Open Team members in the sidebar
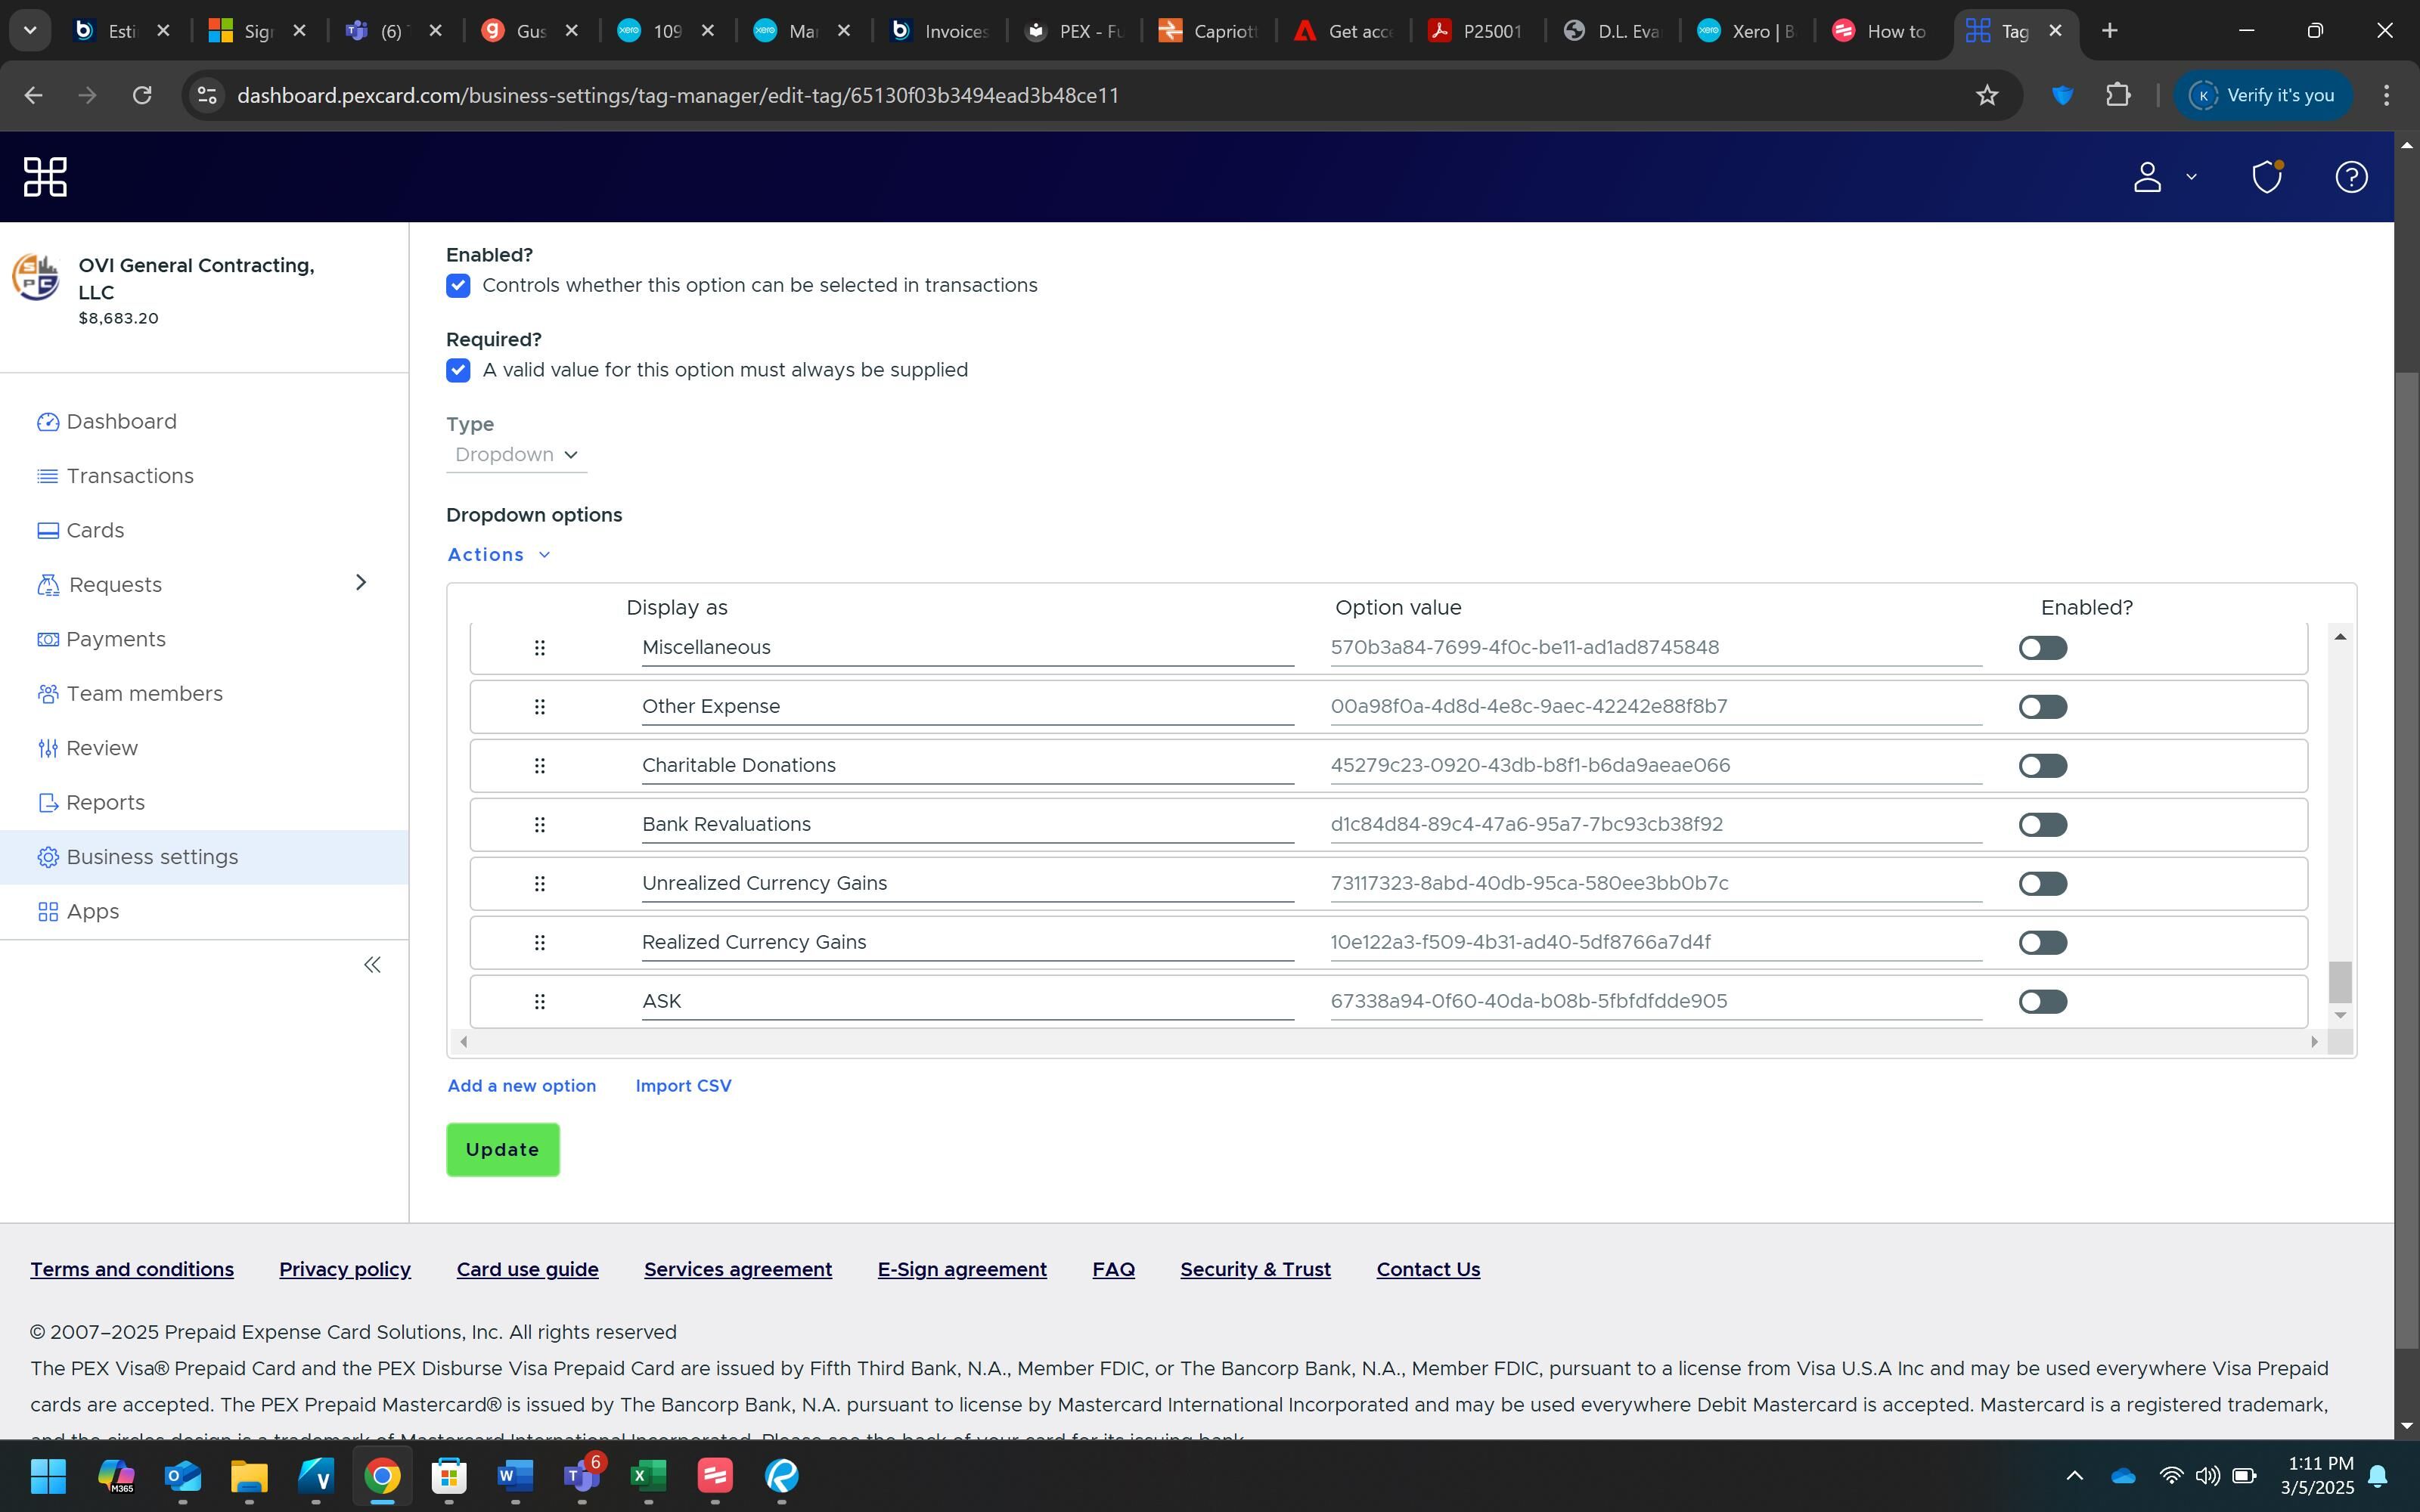The width and height of the screenshot is (2420, 1512). (x=144, y=694)
